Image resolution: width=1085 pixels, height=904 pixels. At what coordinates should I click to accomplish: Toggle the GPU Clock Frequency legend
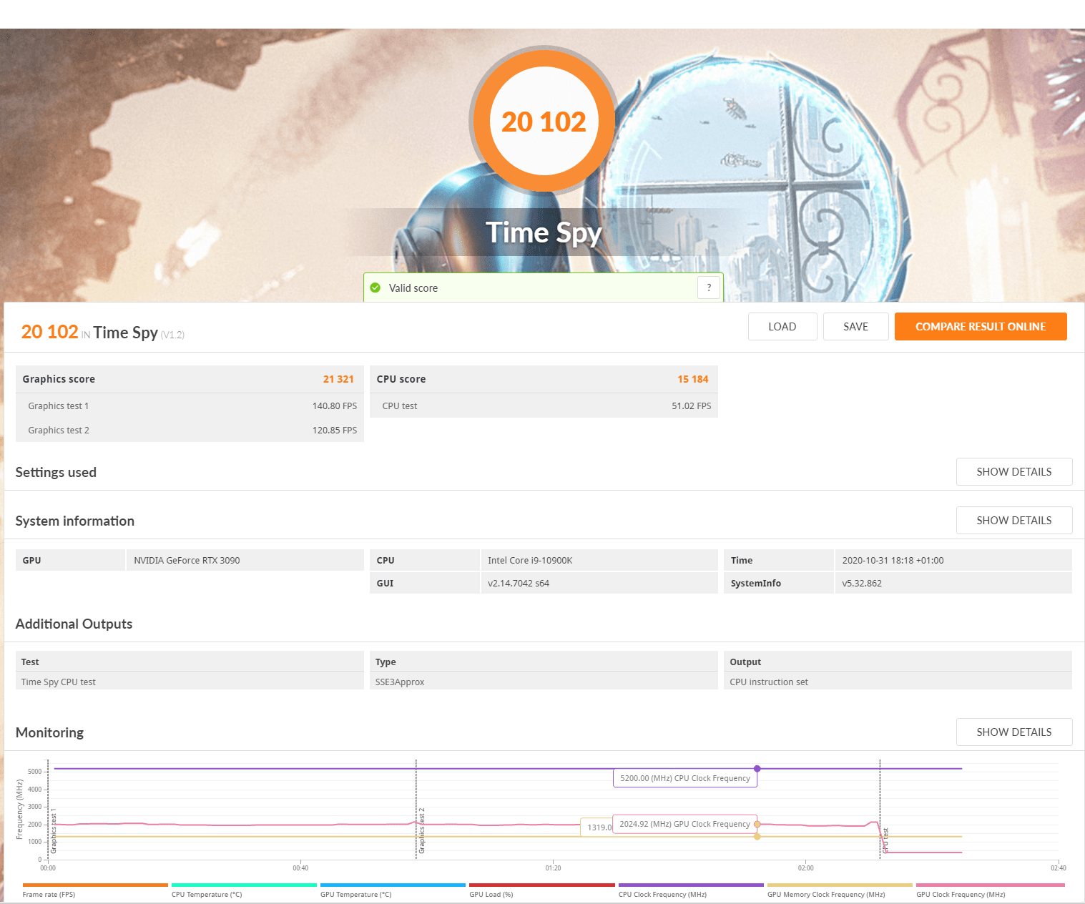coord(990,890)
